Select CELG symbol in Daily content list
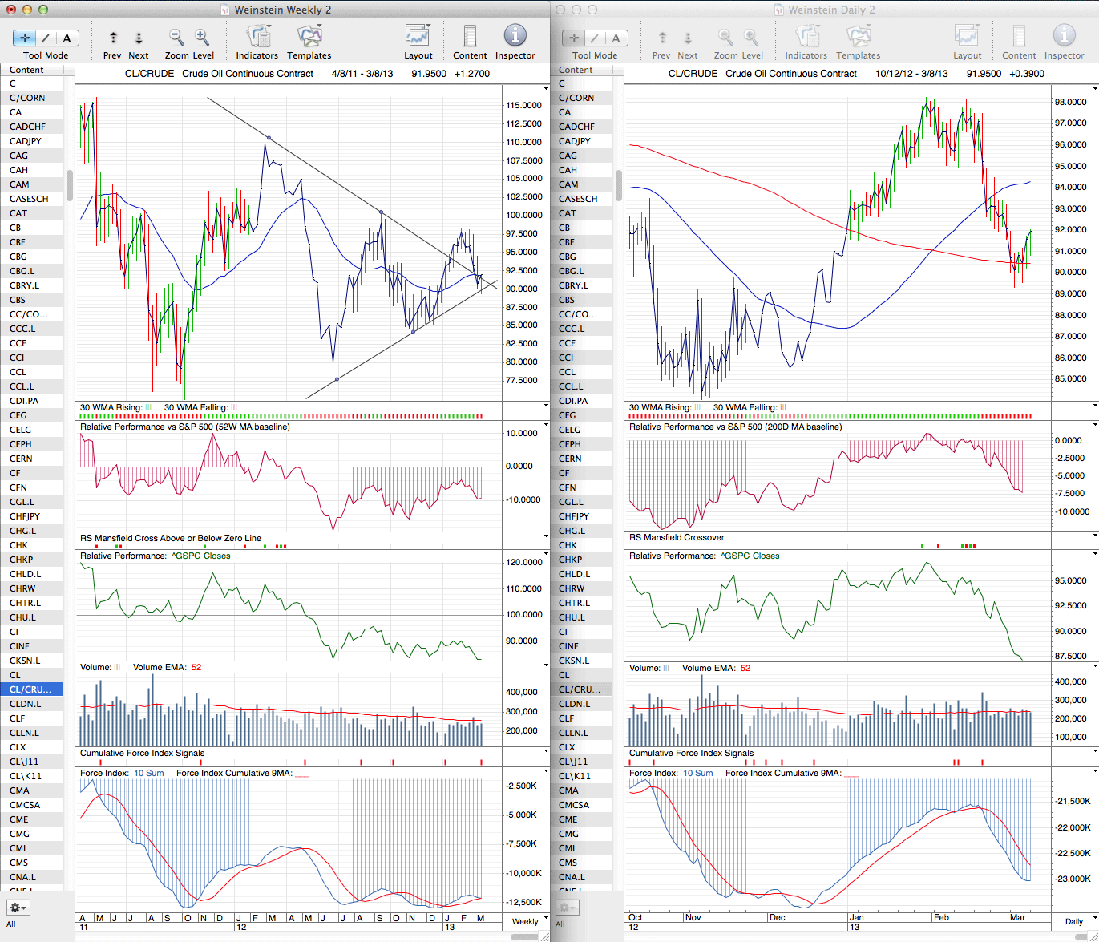 [x=570, y=430]
